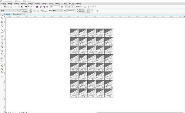Switch to the second document tab
The width and height of the screenshot is (185, 113).
(x=17, y=14)
